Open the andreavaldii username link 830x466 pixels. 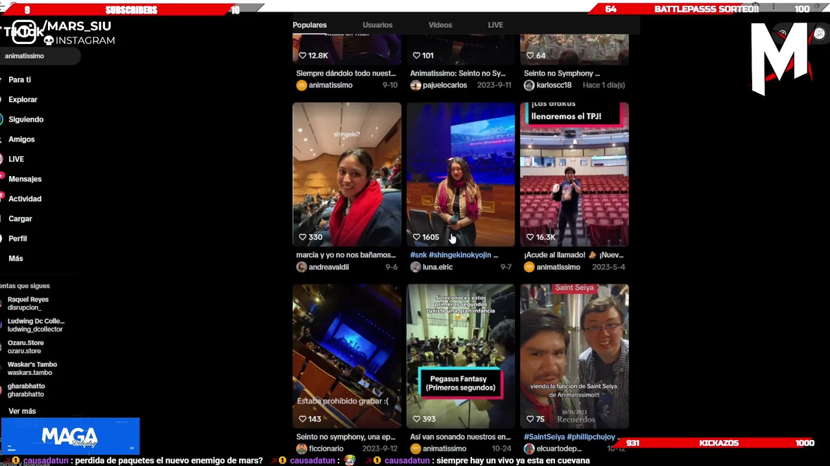tap(329, 267)
